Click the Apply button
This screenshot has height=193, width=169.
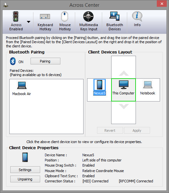click(137, 130)
